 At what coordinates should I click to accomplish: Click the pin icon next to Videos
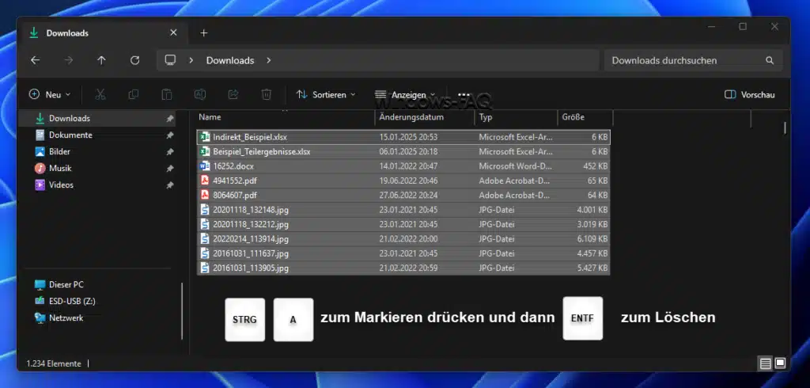click(169, 184)
